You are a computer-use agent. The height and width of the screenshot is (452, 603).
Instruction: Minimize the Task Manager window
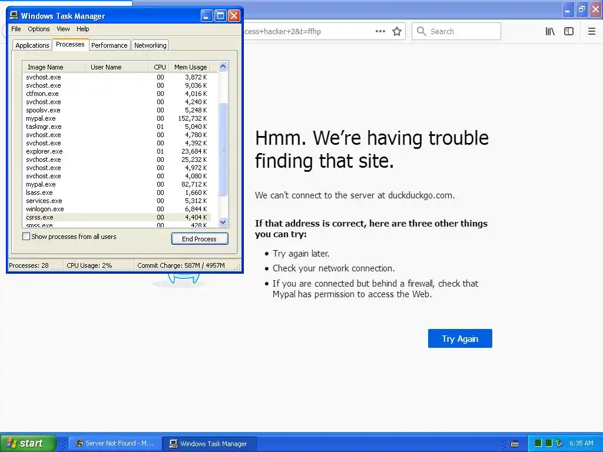207,16
